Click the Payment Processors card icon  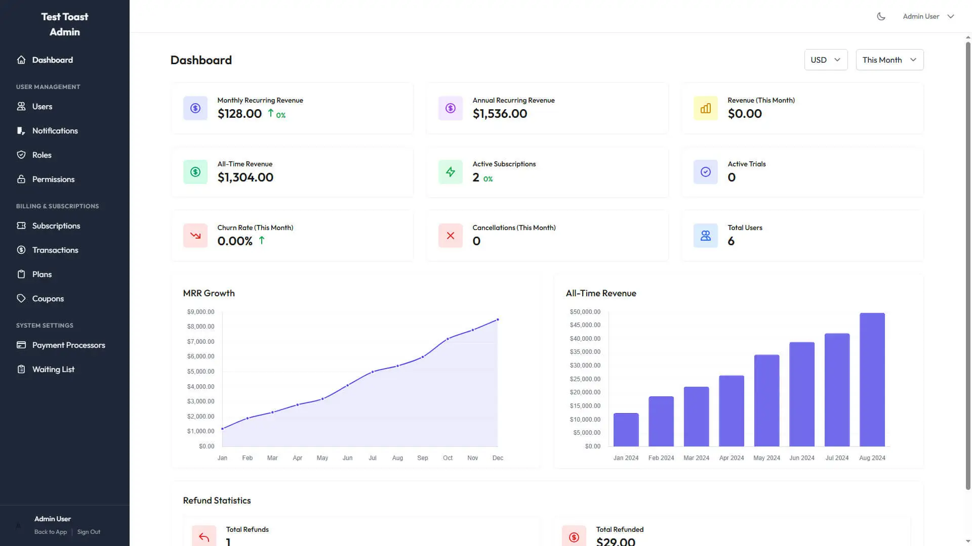pyautogui.click(x=21, y=345)
